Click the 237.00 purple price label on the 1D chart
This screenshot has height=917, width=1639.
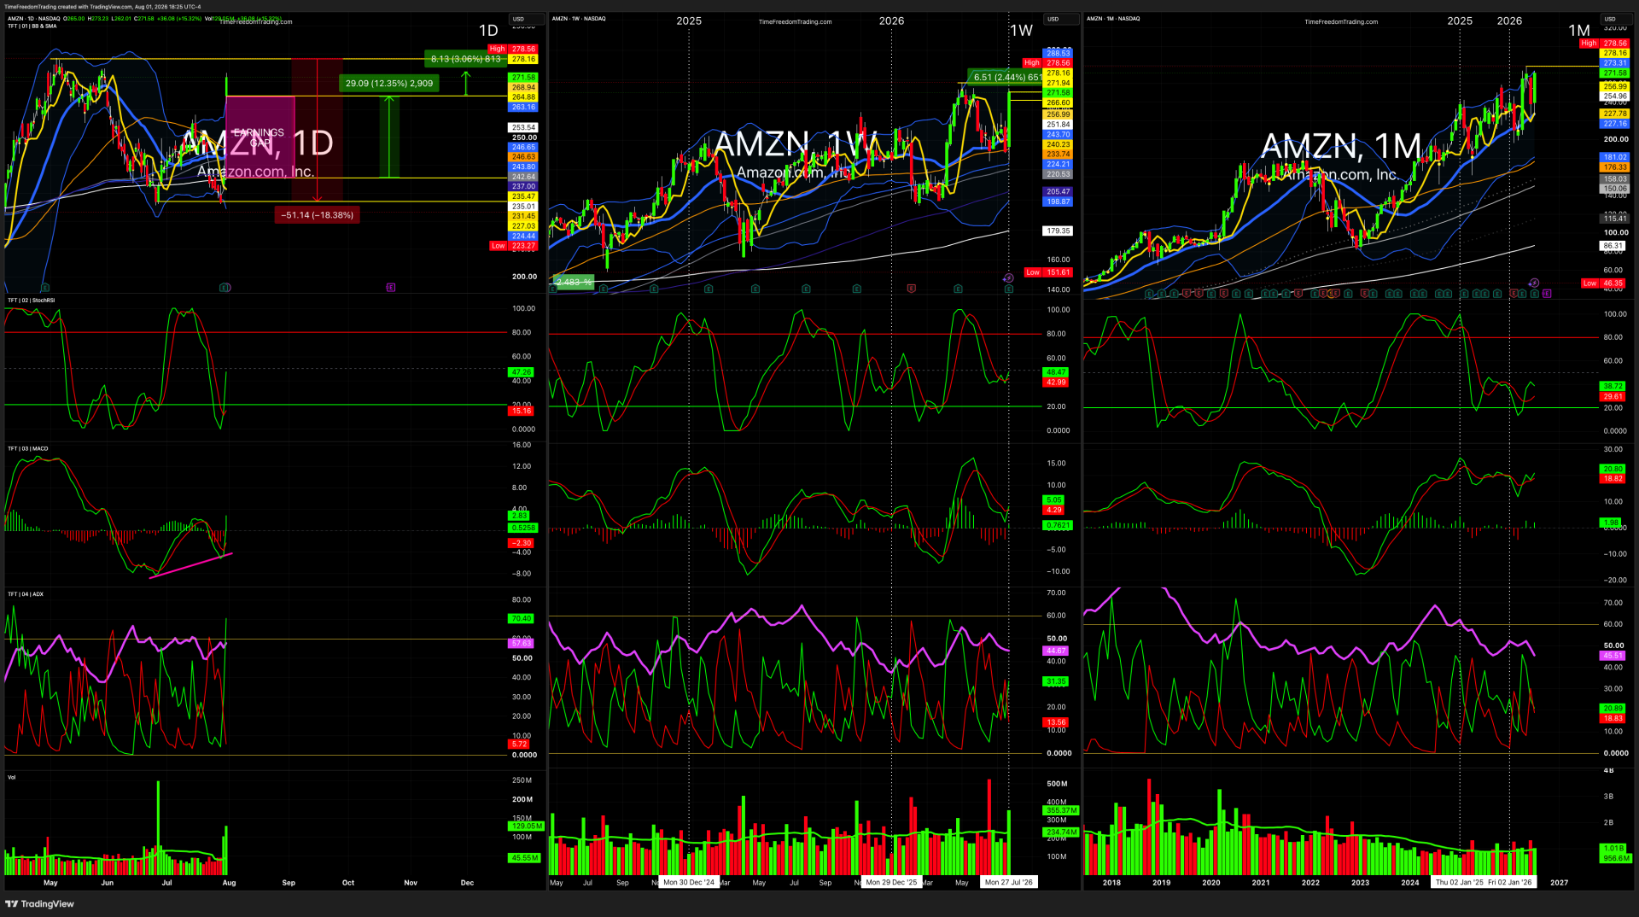click(523, 186)
